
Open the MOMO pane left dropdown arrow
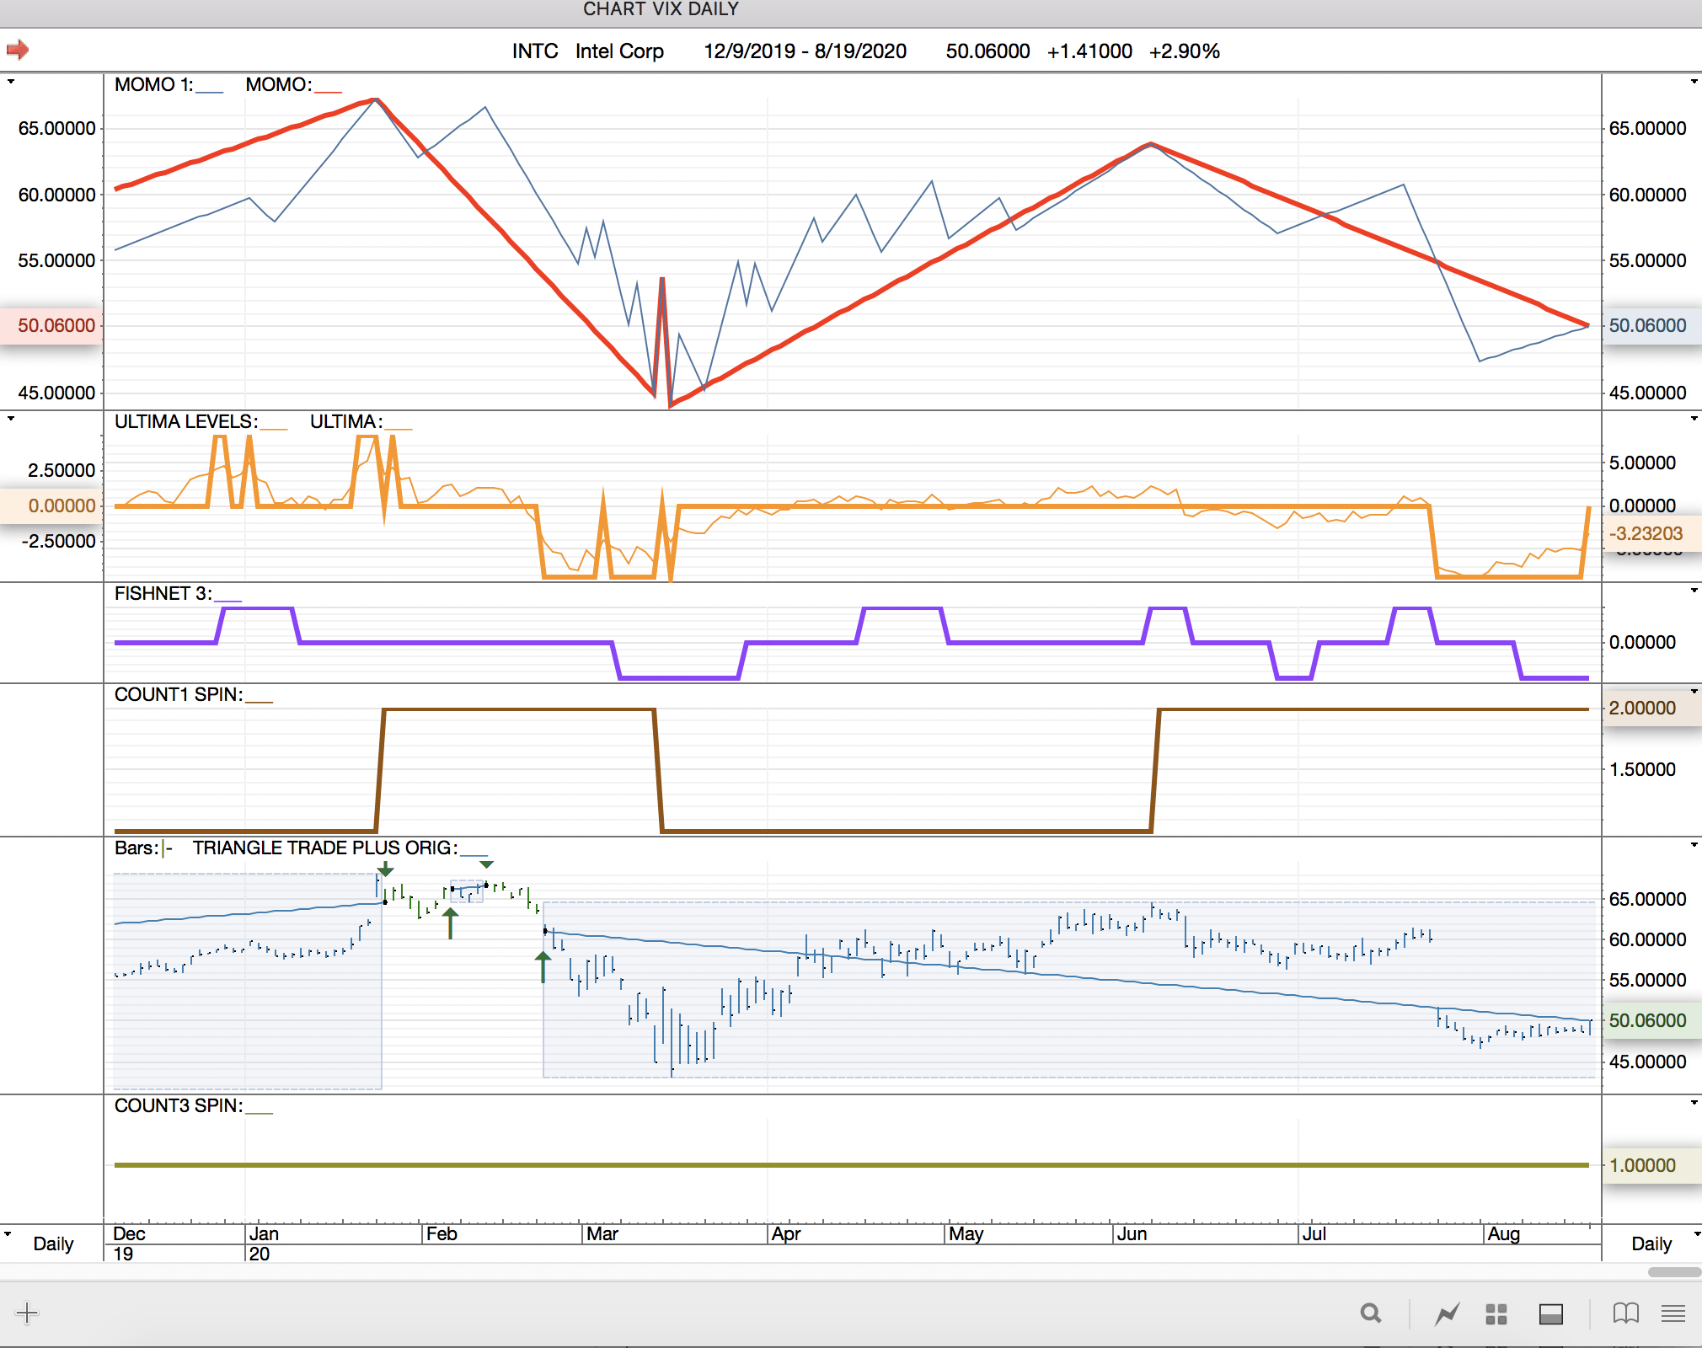click(11, 82)
